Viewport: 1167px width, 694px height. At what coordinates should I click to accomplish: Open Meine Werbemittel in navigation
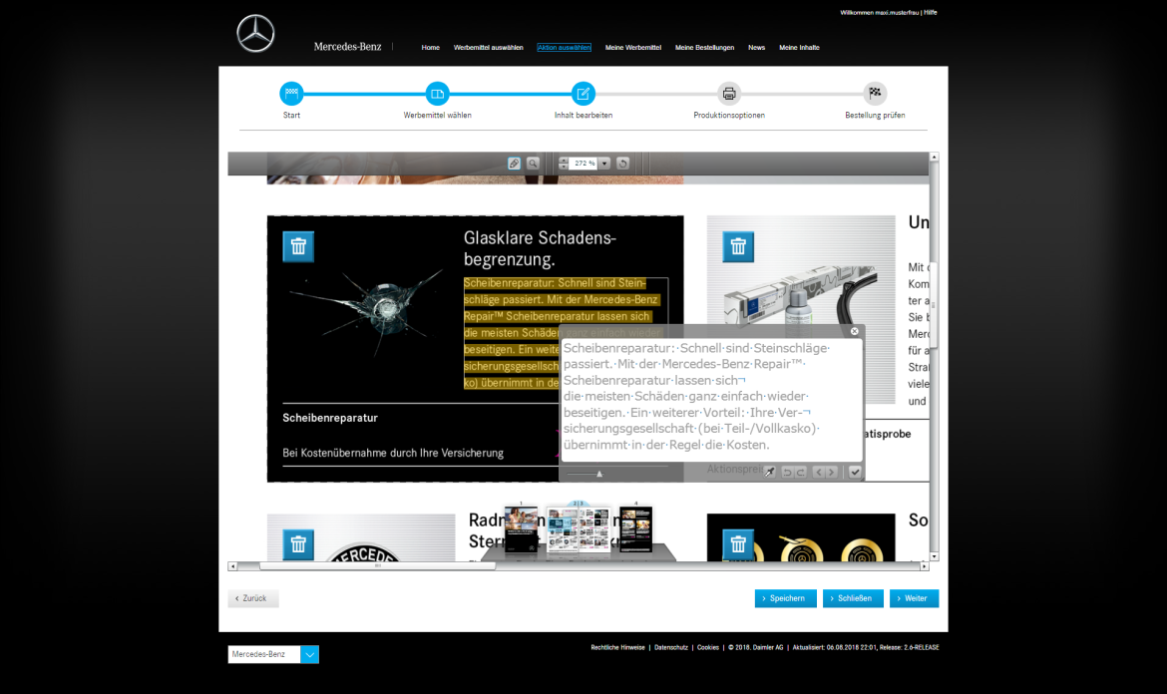pos(633,48)
